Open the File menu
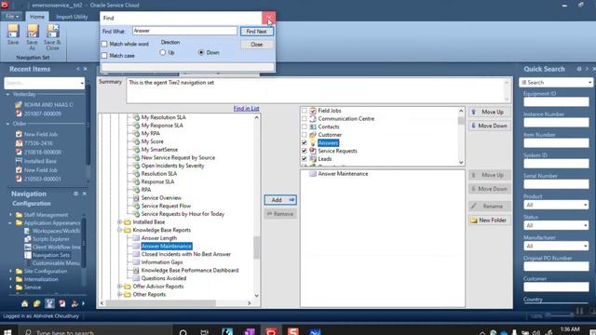The width and height of the screenshot is (596, 335). [12, 17]
